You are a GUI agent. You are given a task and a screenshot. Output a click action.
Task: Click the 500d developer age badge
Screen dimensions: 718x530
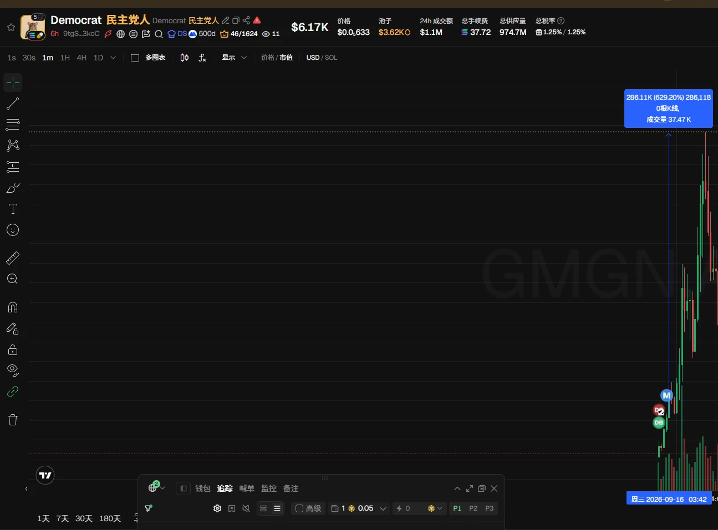[x=202, y=34]
